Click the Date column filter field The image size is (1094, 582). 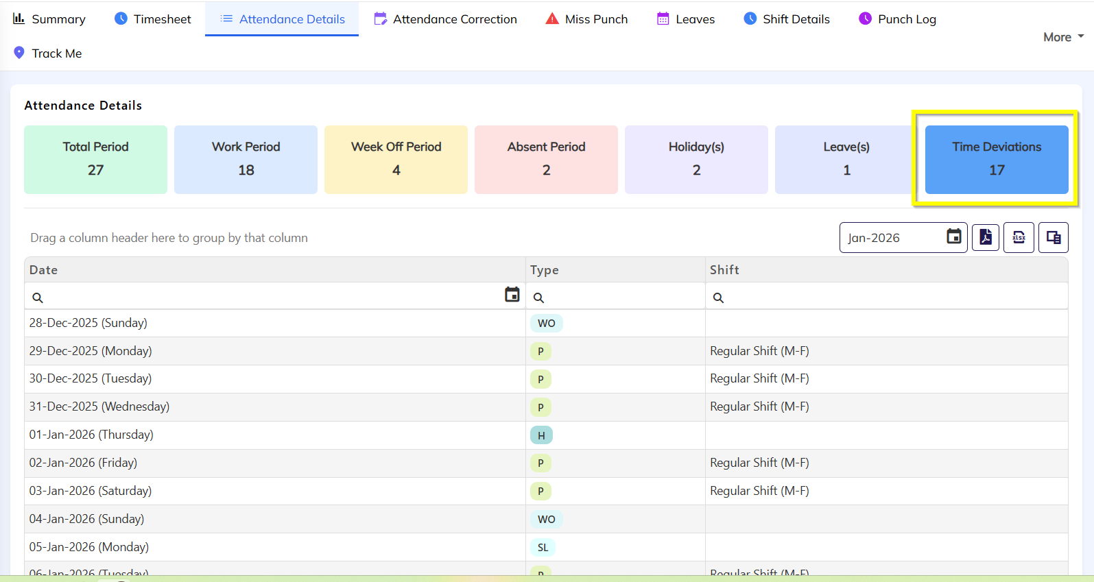click(274, 297)
